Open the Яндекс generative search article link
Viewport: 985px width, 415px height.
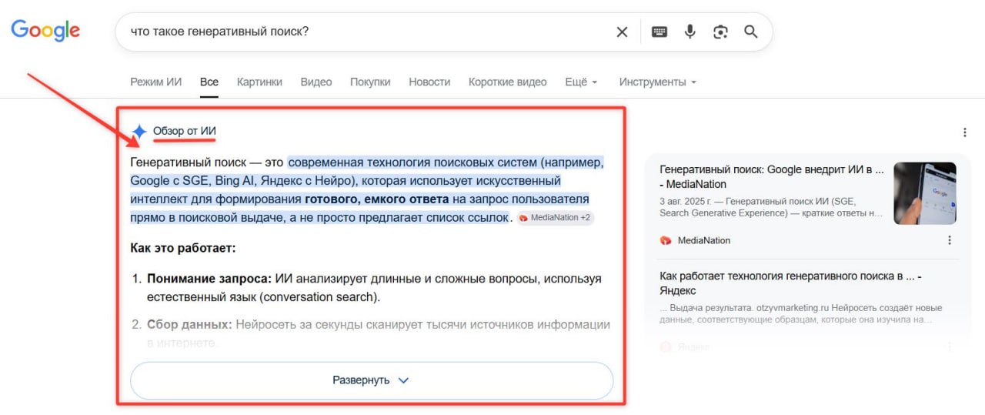790,283
